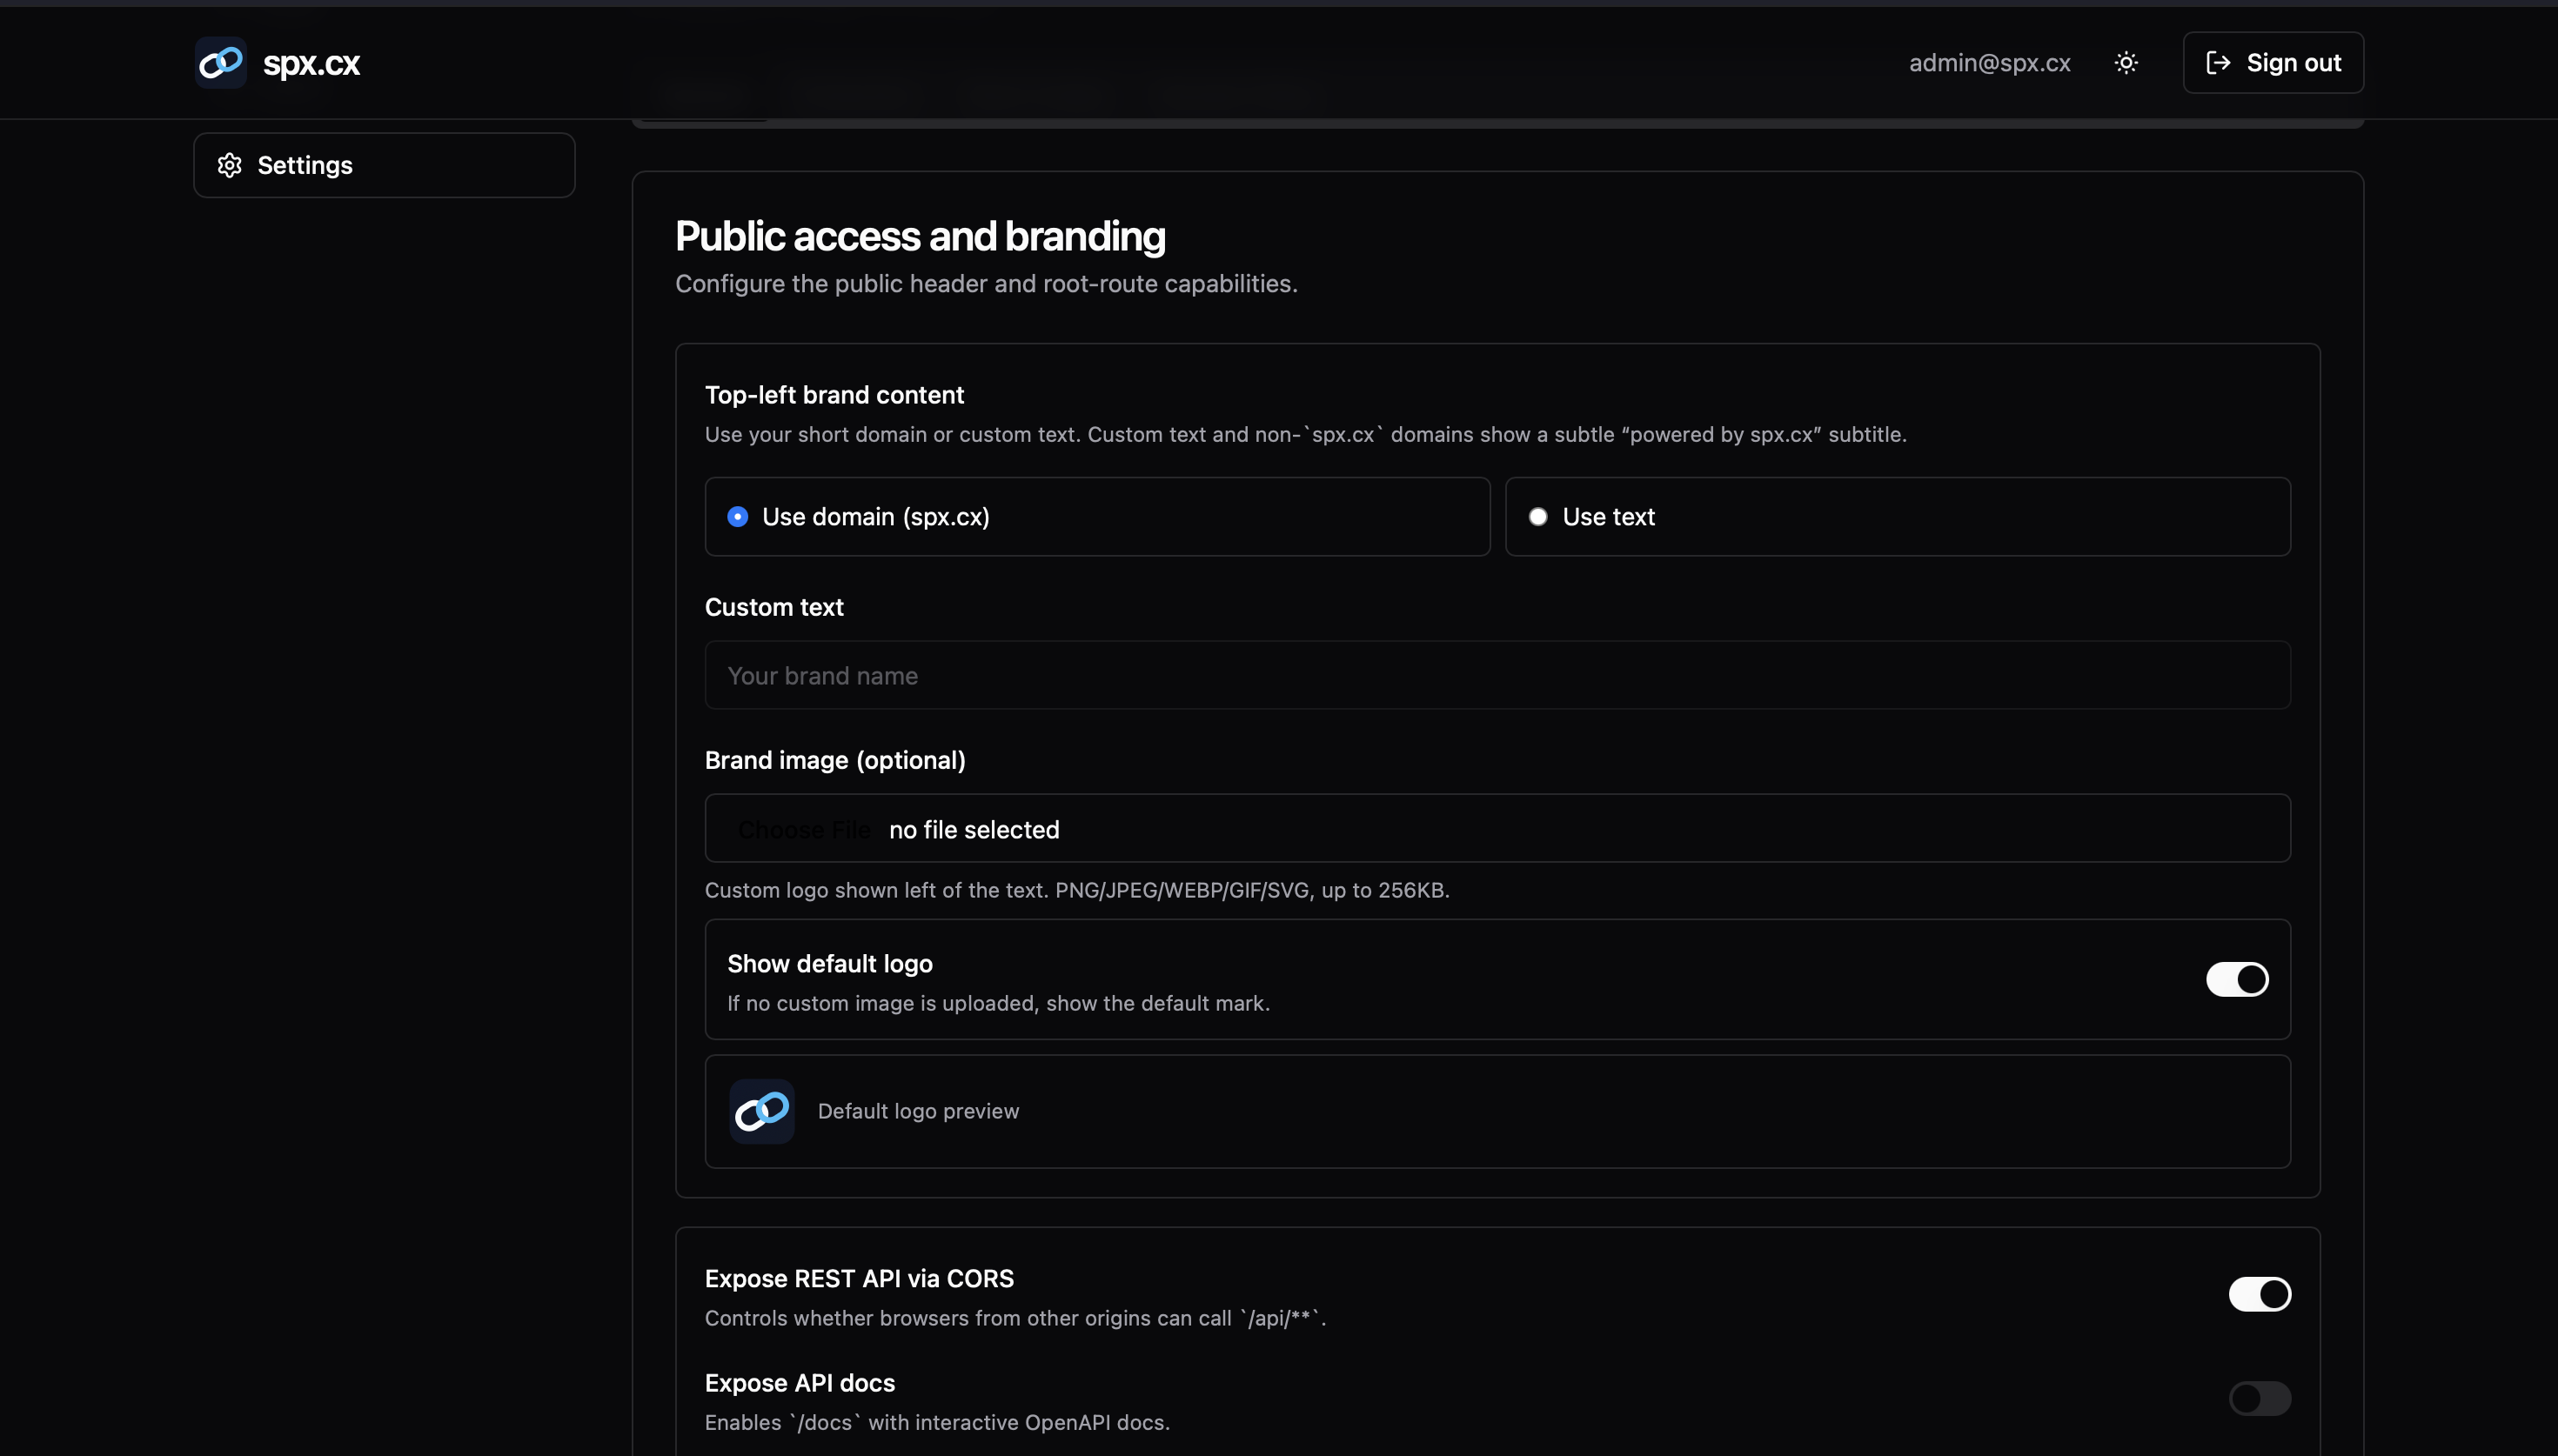Select the 'Use domain (spx.cx)' radio button

click(x=738, y=517)
